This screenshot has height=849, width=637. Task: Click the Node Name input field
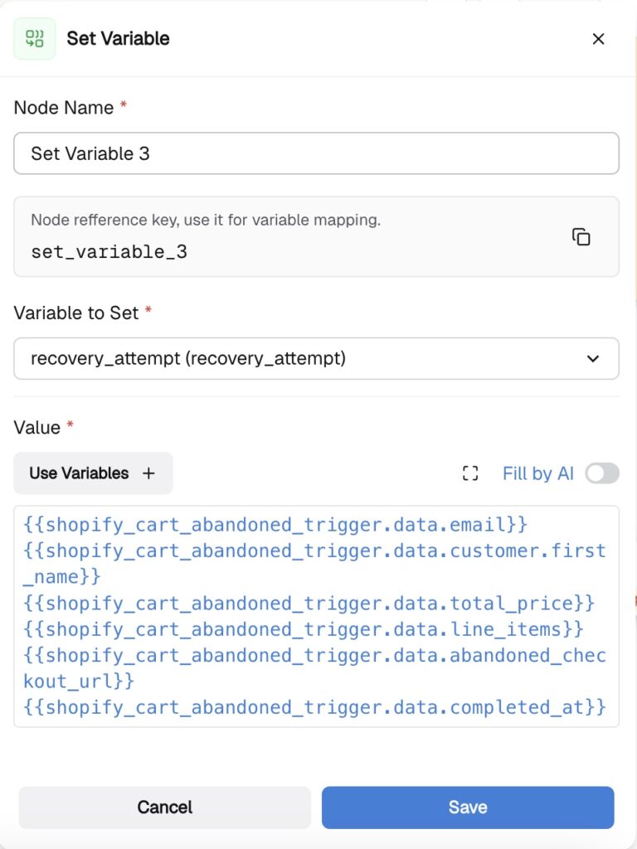click(x=316, y=153)
